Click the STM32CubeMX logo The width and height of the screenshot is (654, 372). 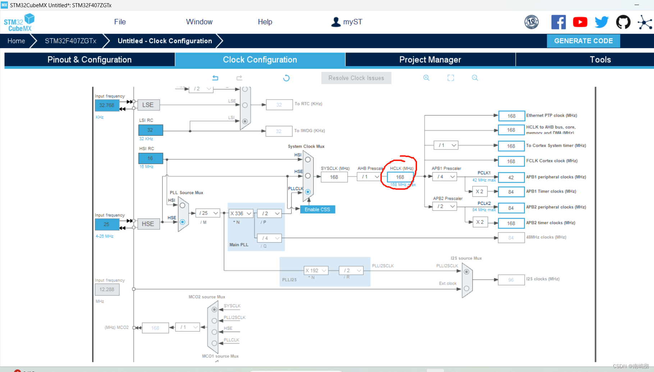point(19,22)
